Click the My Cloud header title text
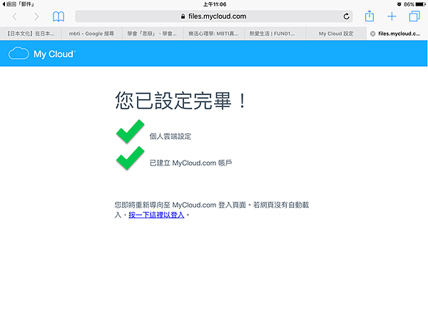This screenshot has height=321, width=428. pyautogui.click(x=54, y=54)
